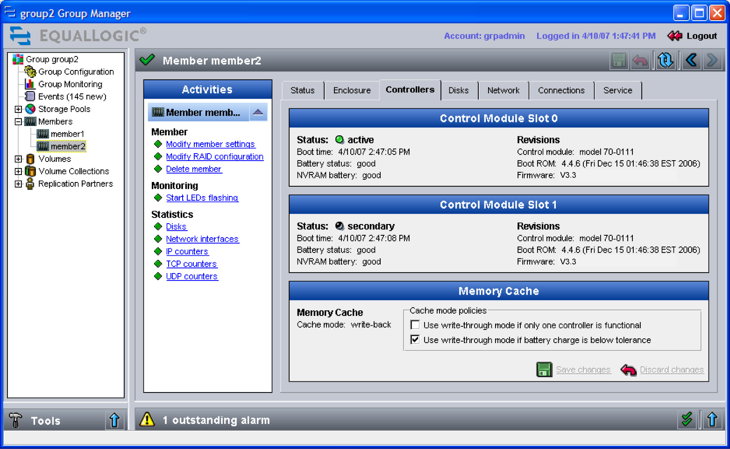Go forward with the right chevron icon
This screenshot has width=730, height=449.
pyautogui.click(x=712, y=61)
